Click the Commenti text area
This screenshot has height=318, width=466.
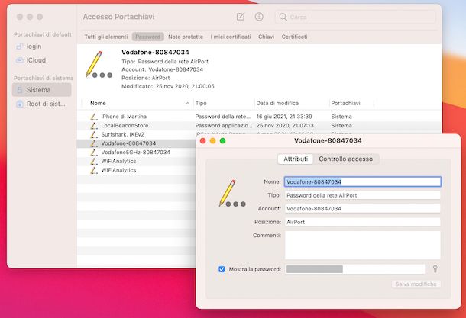[363, 246]
